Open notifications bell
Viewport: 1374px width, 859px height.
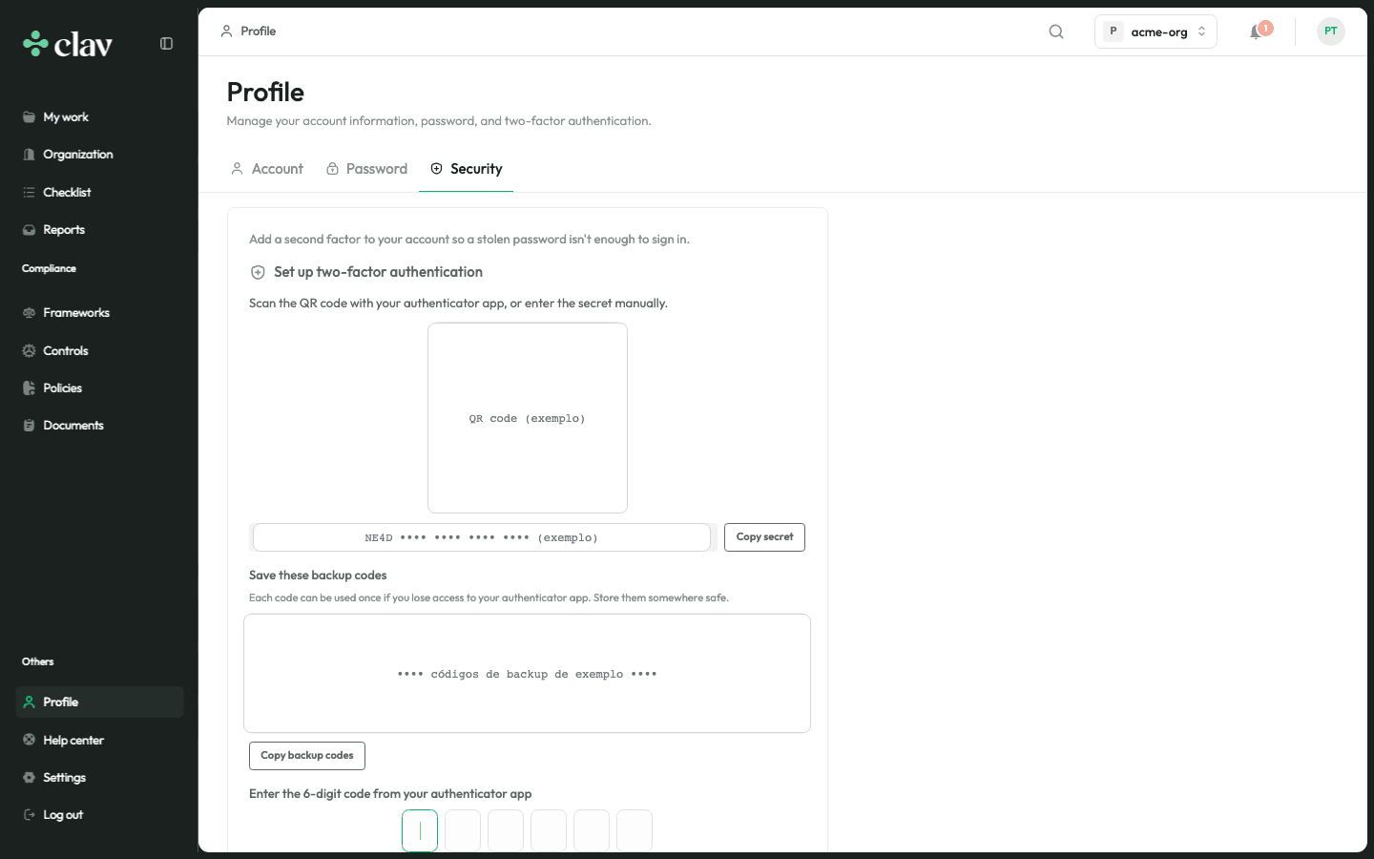click(x=1257, y=31)
